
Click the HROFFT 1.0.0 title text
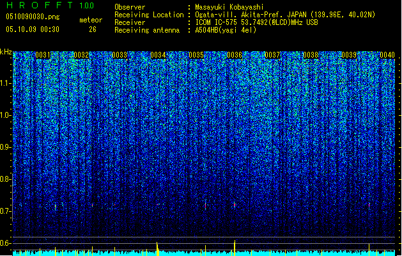pyautogui.click(x=50, y=5)
